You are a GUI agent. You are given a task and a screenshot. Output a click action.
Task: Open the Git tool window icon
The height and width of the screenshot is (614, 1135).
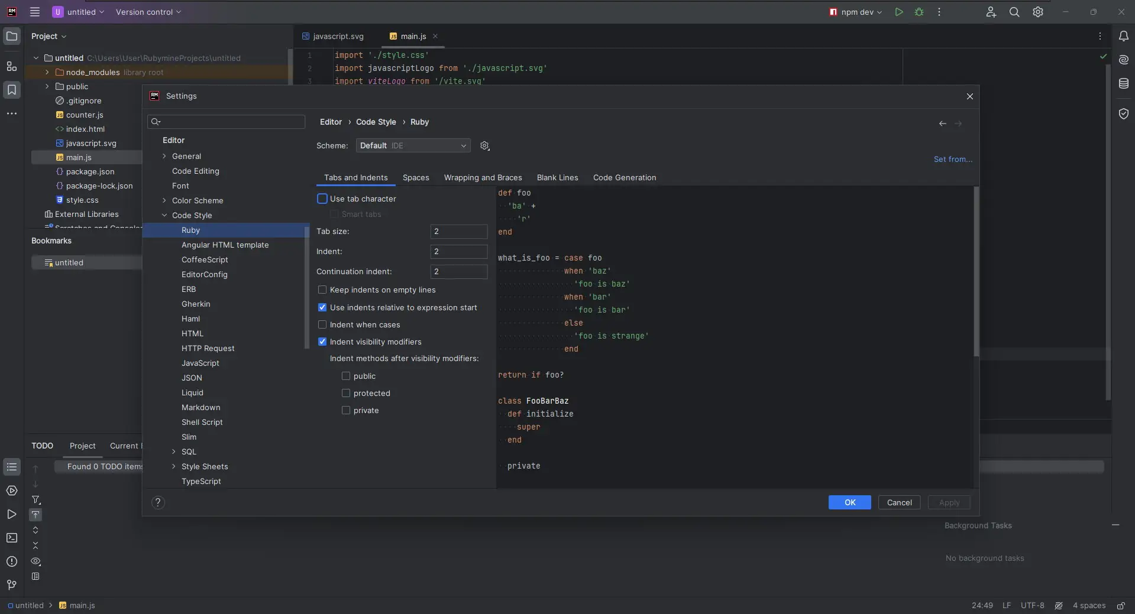[x=12, y=584]
